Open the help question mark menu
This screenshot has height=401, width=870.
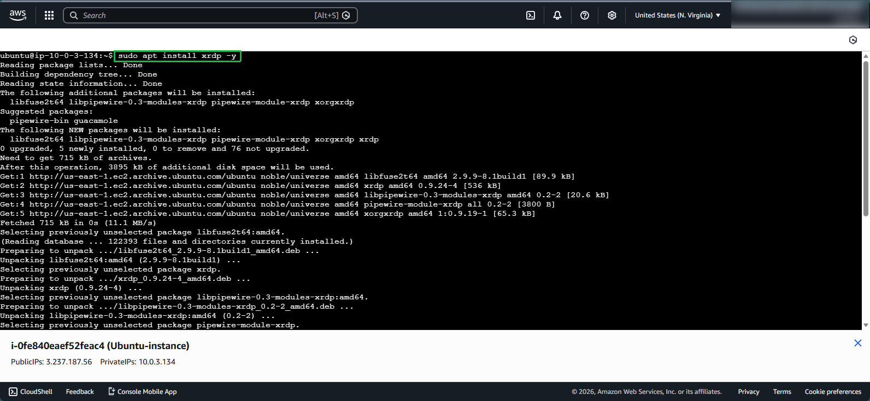tap(585, 15)
